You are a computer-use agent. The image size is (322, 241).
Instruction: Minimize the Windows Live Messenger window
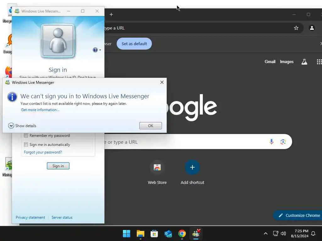tap(69, 11)
